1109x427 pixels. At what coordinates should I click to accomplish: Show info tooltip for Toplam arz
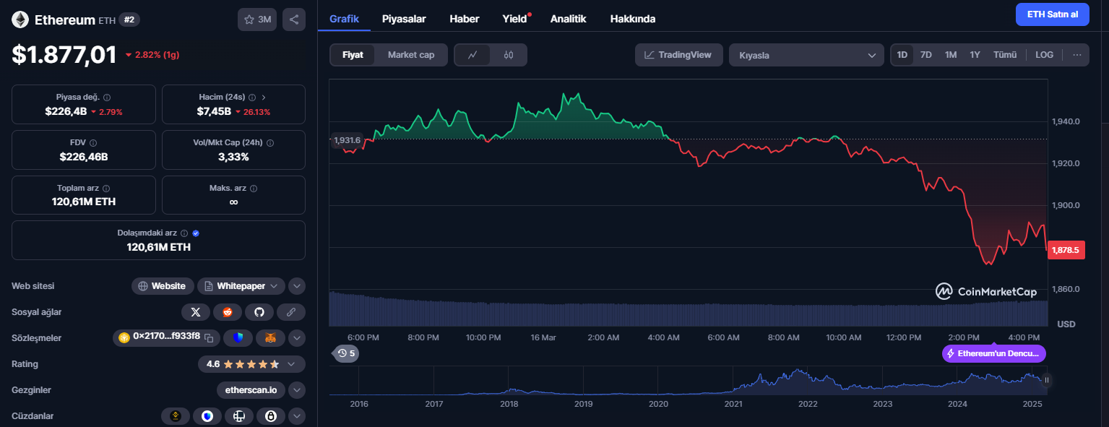click(106, 189)
